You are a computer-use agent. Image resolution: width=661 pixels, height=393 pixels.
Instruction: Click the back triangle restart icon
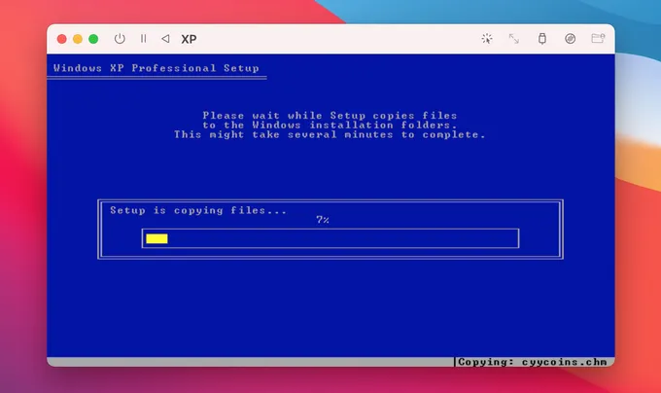click(165, 39)
